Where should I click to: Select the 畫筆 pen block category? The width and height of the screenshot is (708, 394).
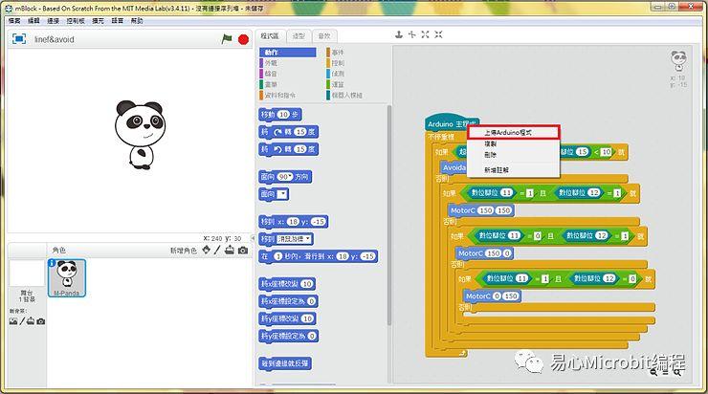(288, 84)
